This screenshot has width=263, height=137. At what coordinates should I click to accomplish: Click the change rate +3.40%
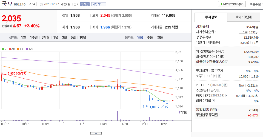coord(32,26)
